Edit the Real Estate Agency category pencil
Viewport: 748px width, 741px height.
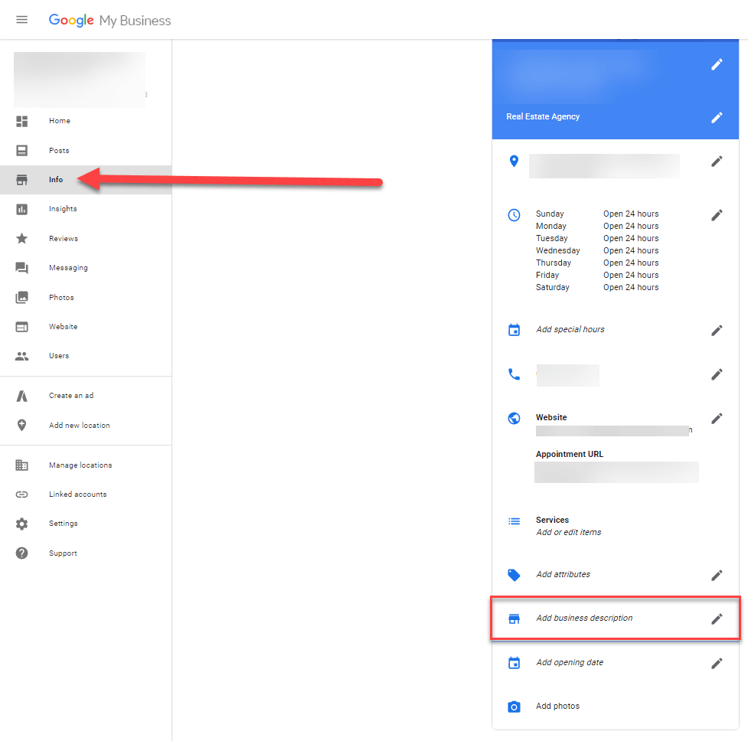coord(717,117)
